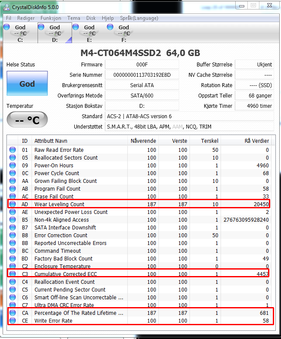The image size is (281, 339).
Task: Click status icon for Ultra DMA CRC Error Rate
Action: click(13, 305)
